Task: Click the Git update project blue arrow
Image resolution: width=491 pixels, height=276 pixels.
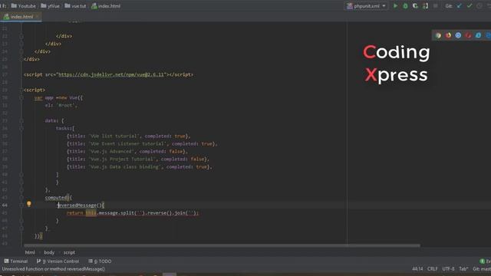Action: coord(459,6)
